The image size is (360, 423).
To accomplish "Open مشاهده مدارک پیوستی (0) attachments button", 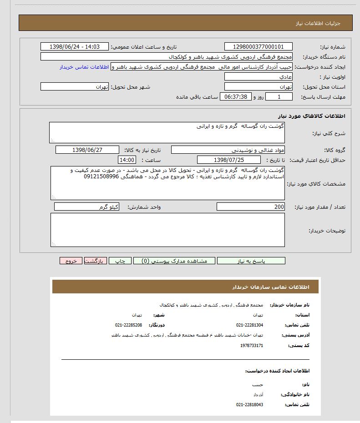I will pos(175,261).
